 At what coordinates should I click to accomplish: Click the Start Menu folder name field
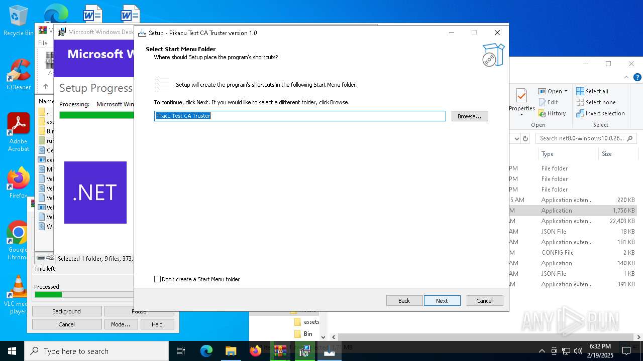[x=300, y=116]
